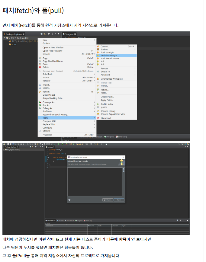
Task: Choose Push to origin
Action: [x=107, y=53]
